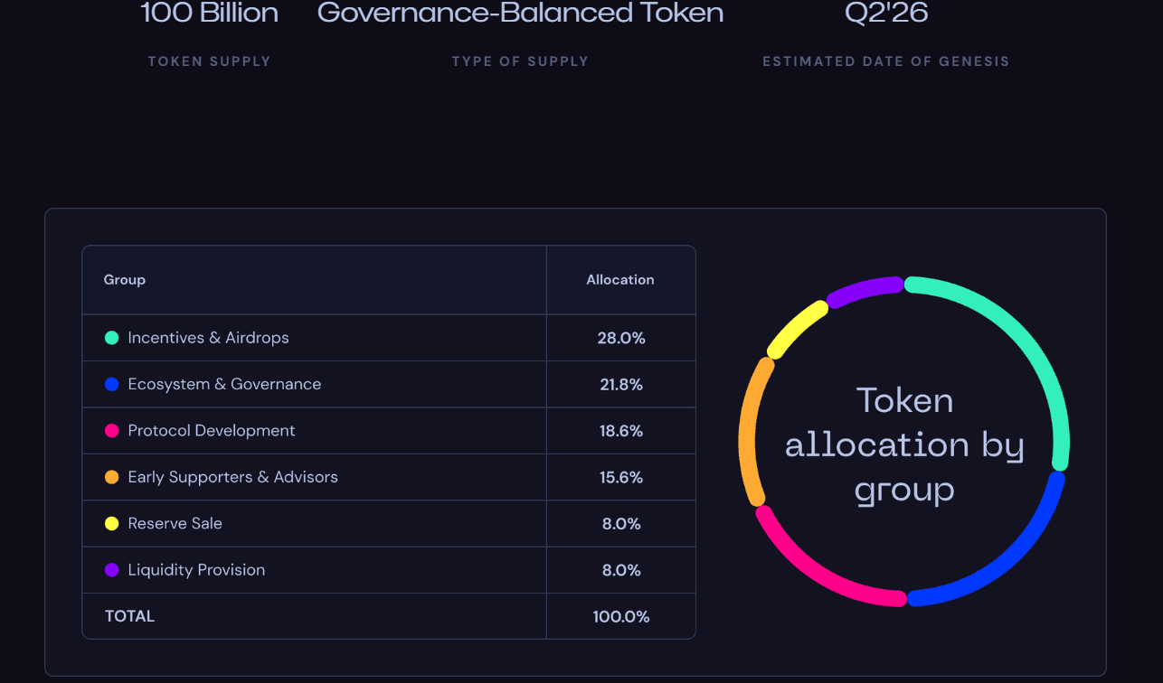
Task: Click the TOTAL row label
Action: [x=130, y=616]
